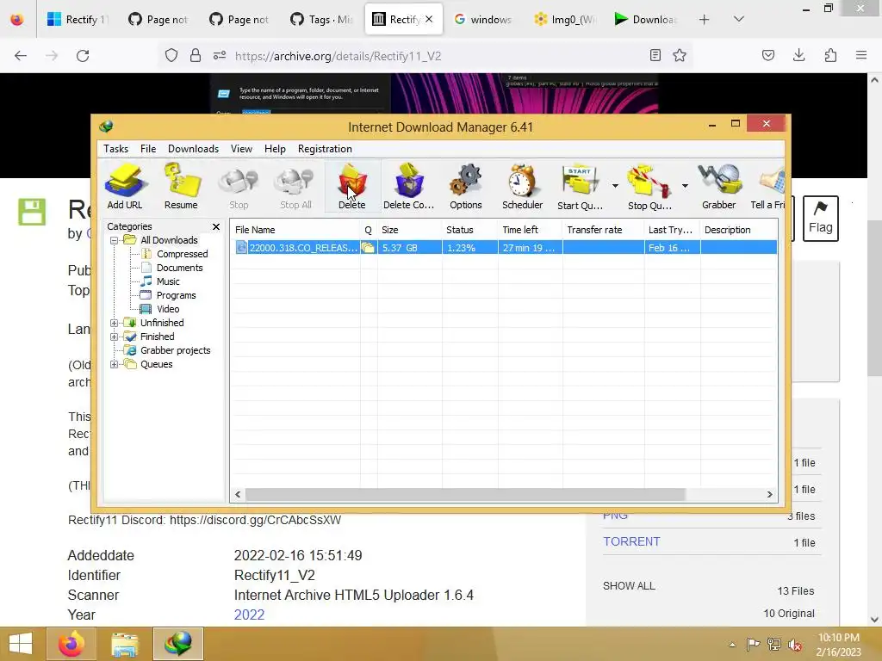Expand the Queues category
Screen dimensions: 882x661
(115, 364)
